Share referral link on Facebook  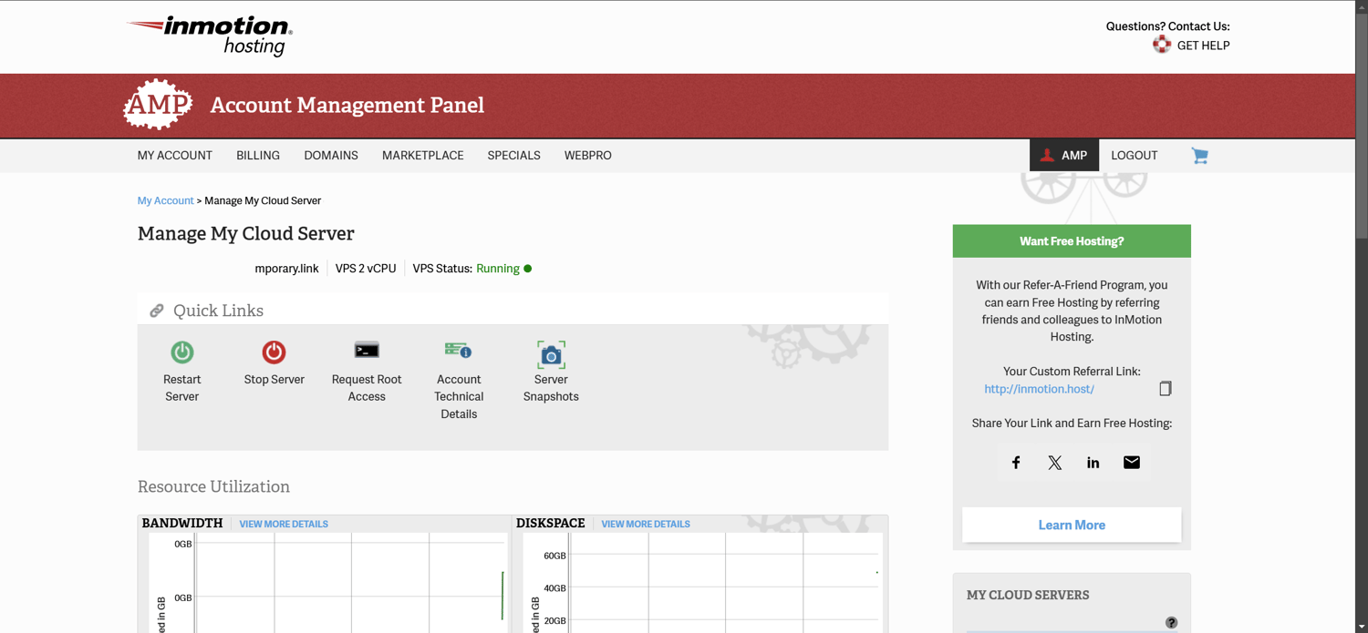[x=1016, y=463]
